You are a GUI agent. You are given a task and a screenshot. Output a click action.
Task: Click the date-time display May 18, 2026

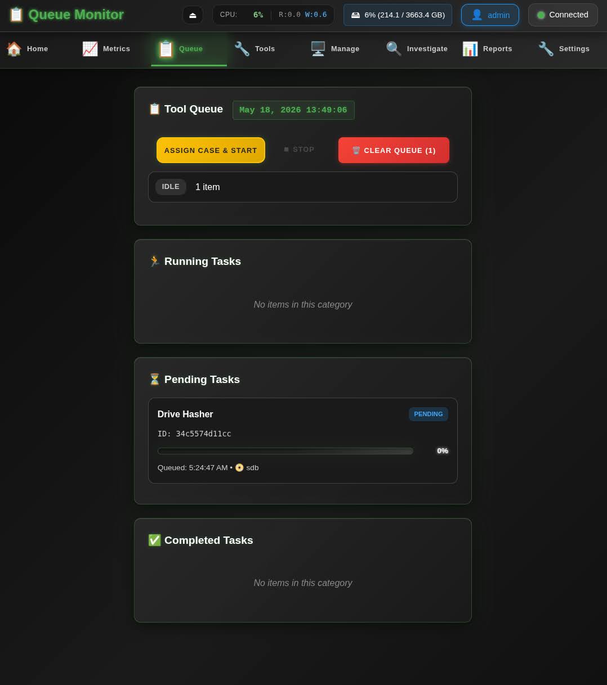293,110
